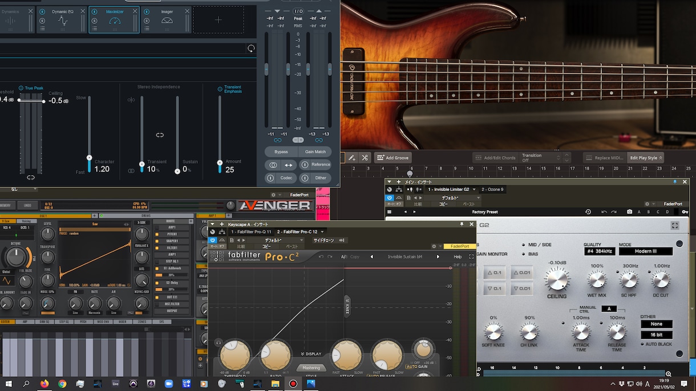The height and width of the screenshot is (391, 696).
Task: Remove the Maximizer module with its X
Action: [135, 11]
